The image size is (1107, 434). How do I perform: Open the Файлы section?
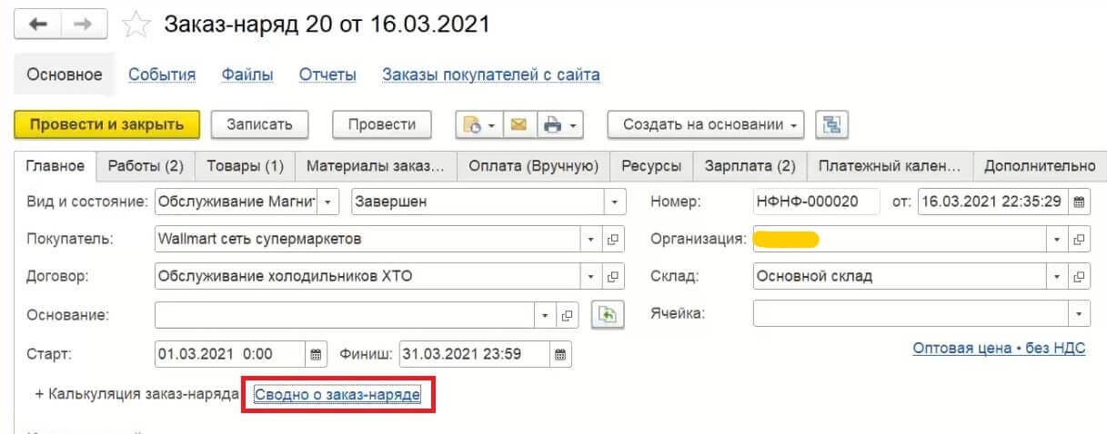(x=247, y=75)
